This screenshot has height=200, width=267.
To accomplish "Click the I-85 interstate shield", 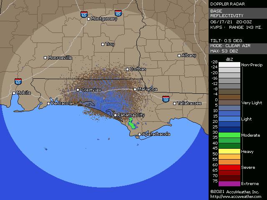I will coord(118,13).
